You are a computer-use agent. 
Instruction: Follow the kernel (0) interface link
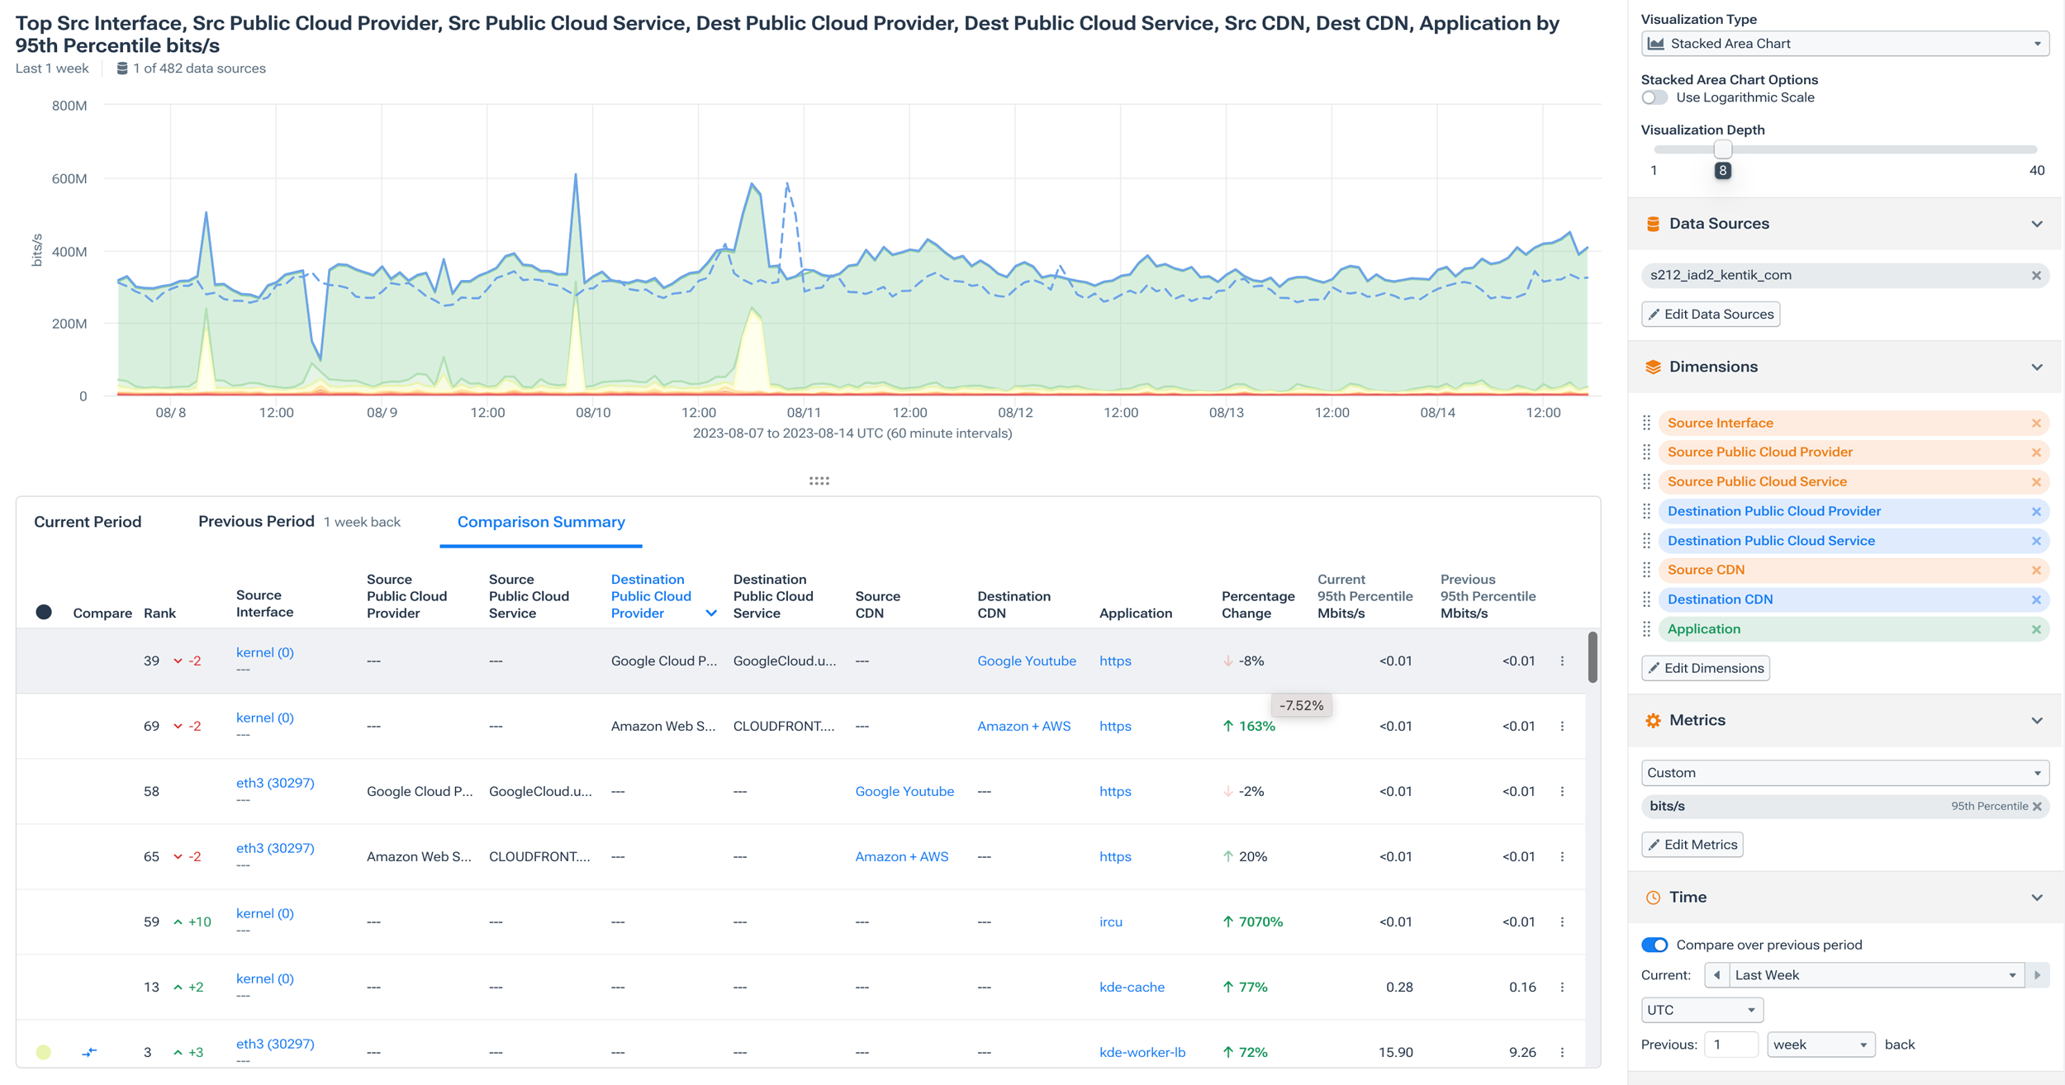click(264, 651)
